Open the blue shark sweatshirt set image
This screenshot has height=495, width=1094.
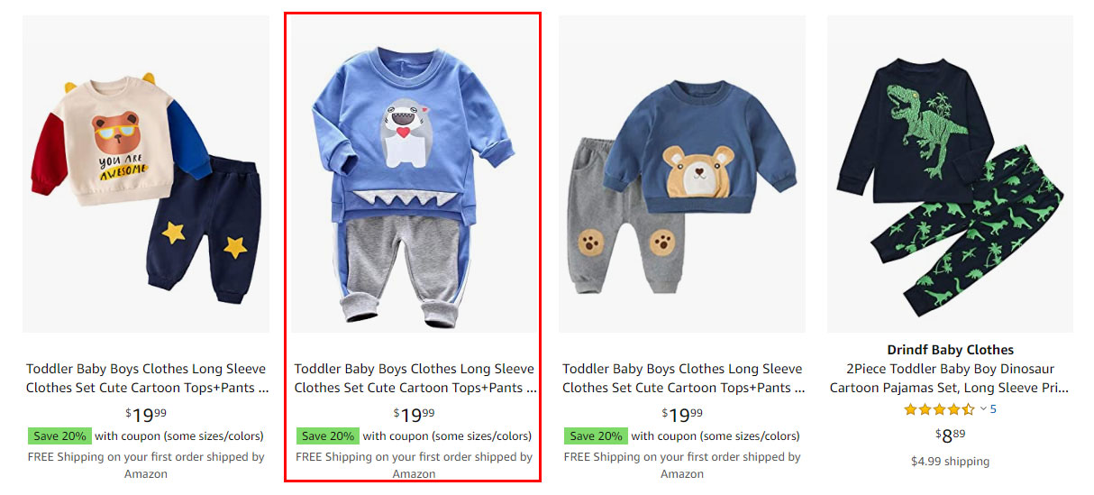pos(414,174)
